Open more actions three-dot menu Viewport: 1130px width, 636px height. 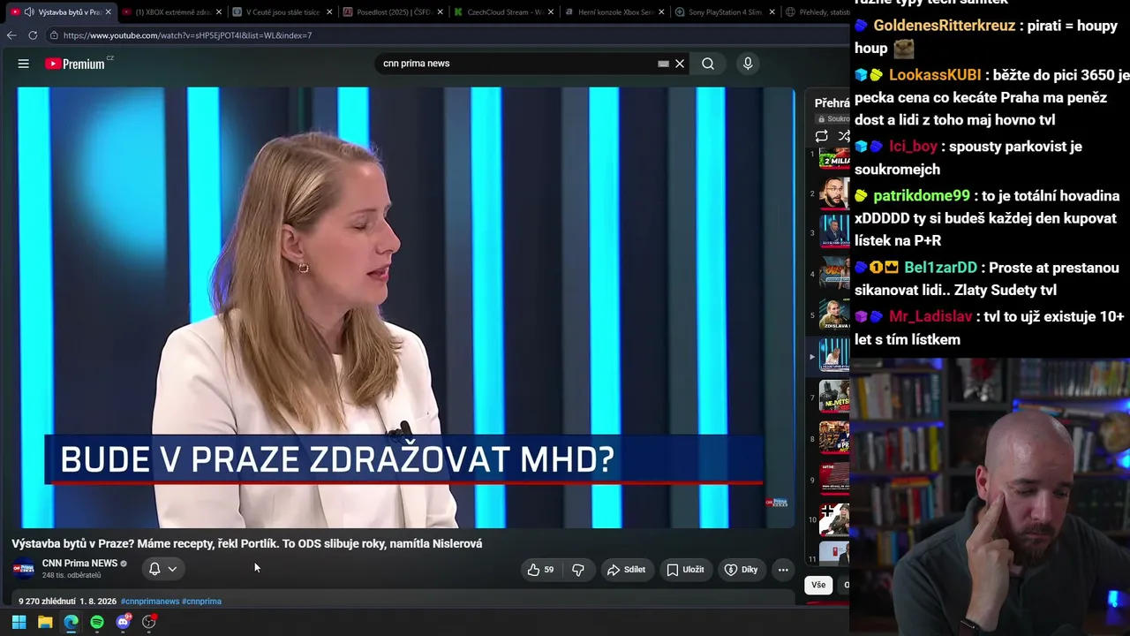783,570
